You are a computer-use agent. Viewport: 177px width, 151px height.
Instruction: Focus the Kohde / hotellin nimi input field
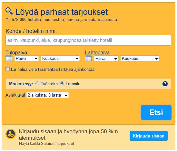click(x=88, y=40)
